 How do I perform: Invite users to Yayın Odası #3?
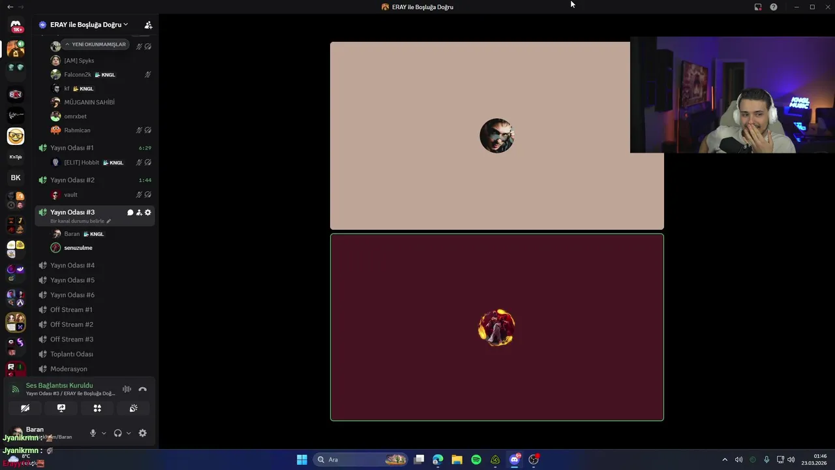(139, 212)
